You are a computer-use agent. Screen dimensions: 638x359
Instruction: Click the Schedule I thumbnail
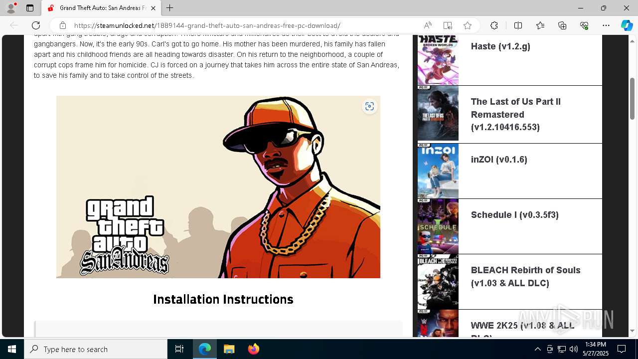pyautogui.click(x=438, y=226)
